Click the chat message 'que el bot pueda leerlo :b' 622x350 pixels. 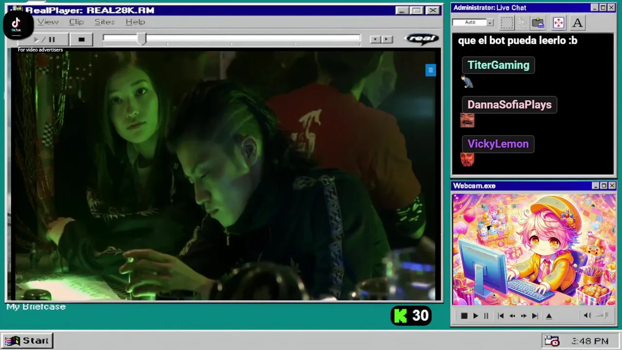coord(518,41)
